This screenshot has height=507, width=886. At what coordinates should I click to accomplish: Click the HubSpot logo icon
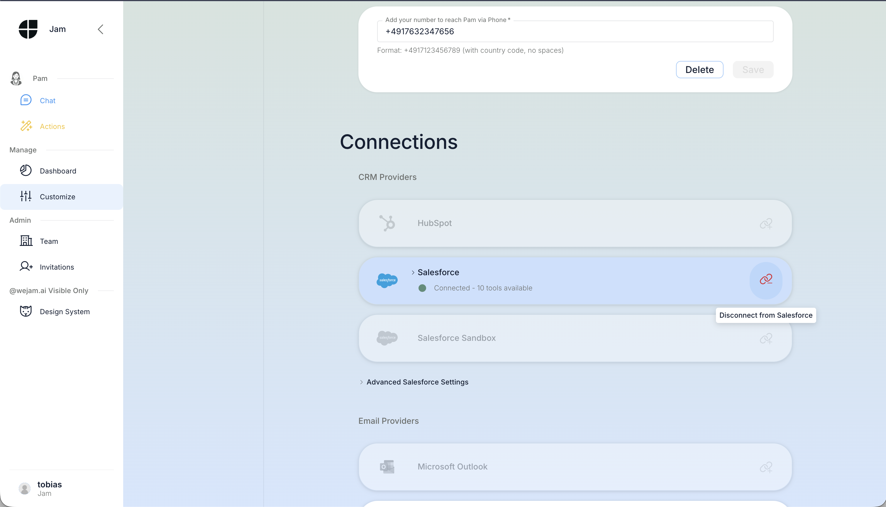tap(387, 223)
